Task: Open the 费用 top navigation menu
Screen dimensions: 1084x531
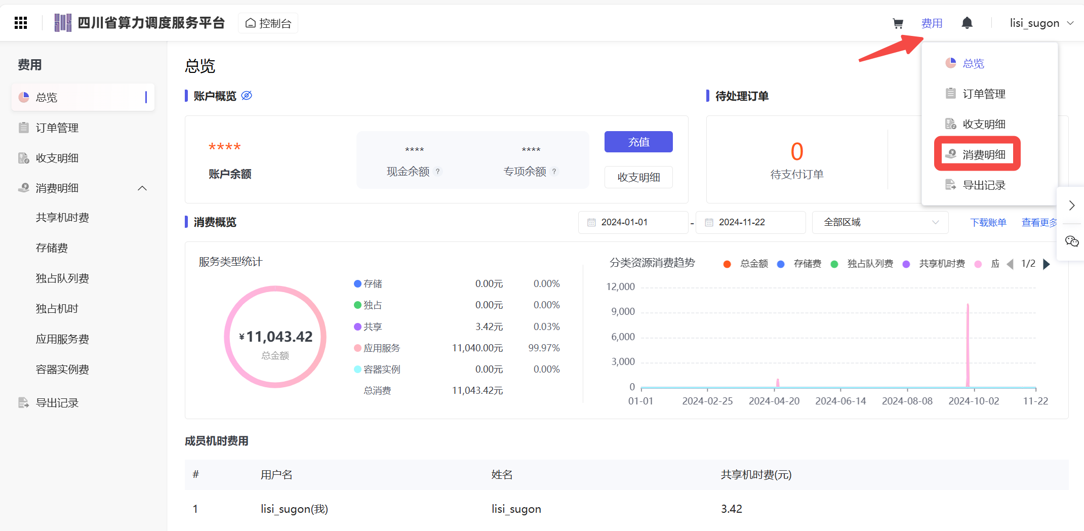Action: 932,23
